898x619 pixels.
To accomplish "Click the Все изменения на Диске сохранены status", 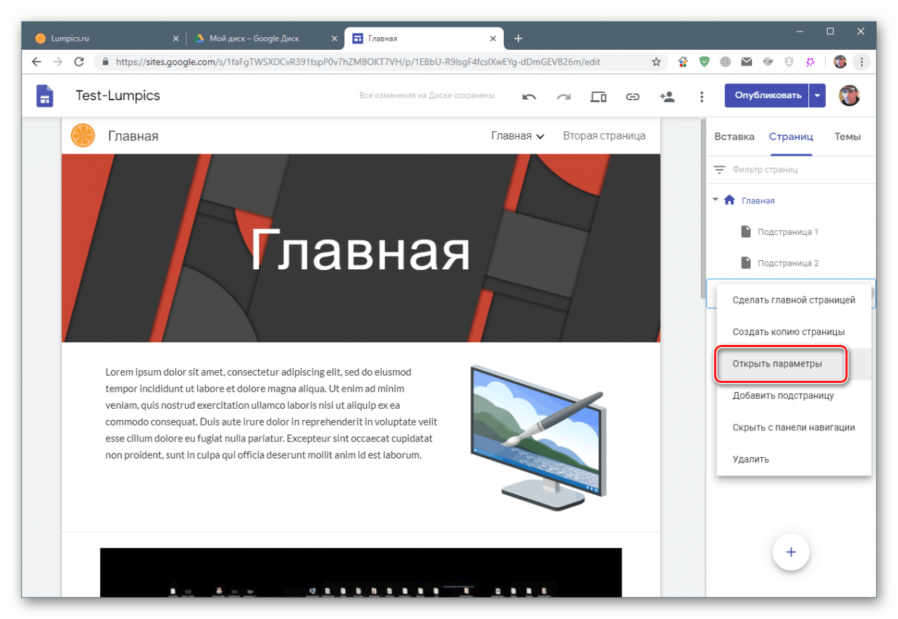I will coord(427,96).
